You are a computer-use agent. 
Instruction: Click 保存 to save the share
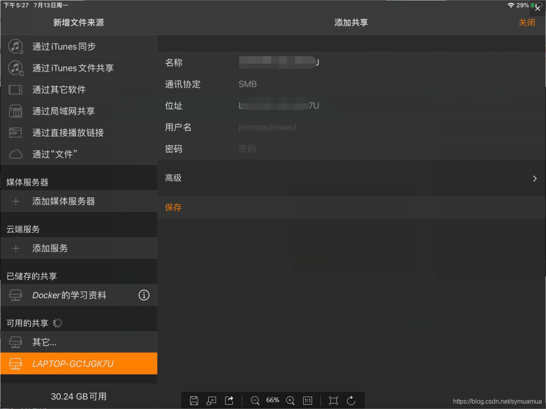coord(173,207)
